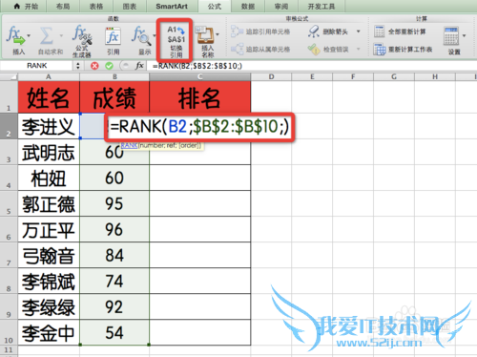Click the calculation Settings (设置) icon
477x357 pixels.
[451, 35]
